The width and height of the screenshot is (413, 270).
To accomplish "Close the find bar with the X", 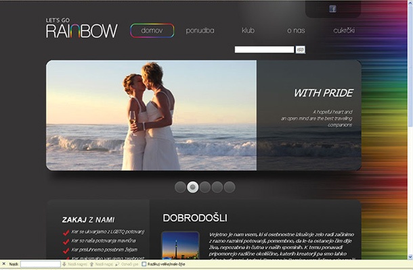I will coord(3,265).
